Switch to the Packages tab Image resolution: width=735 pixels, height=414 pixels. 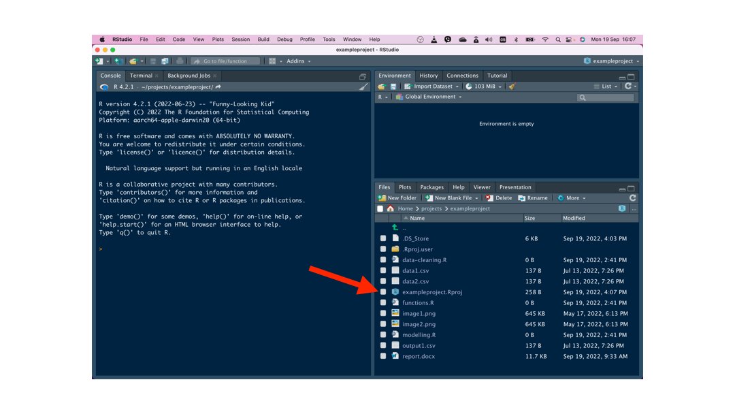coord(431,187)
